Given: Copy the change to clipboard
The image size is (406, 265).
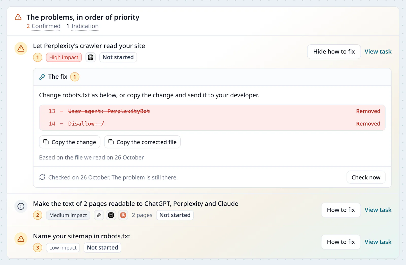Looking at the screenshot, I should point(70,142).
